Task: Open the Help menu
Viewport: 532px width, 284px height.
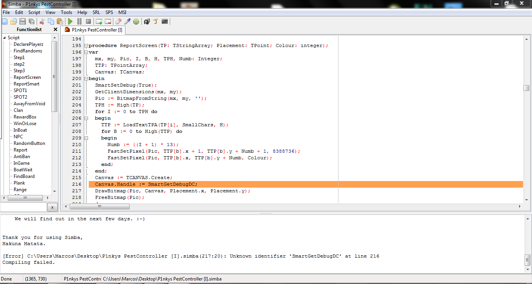Action: click(82, 12)
